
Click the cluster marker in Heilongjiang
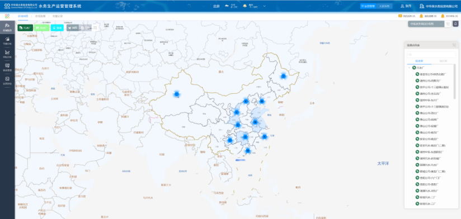[283, 76]
